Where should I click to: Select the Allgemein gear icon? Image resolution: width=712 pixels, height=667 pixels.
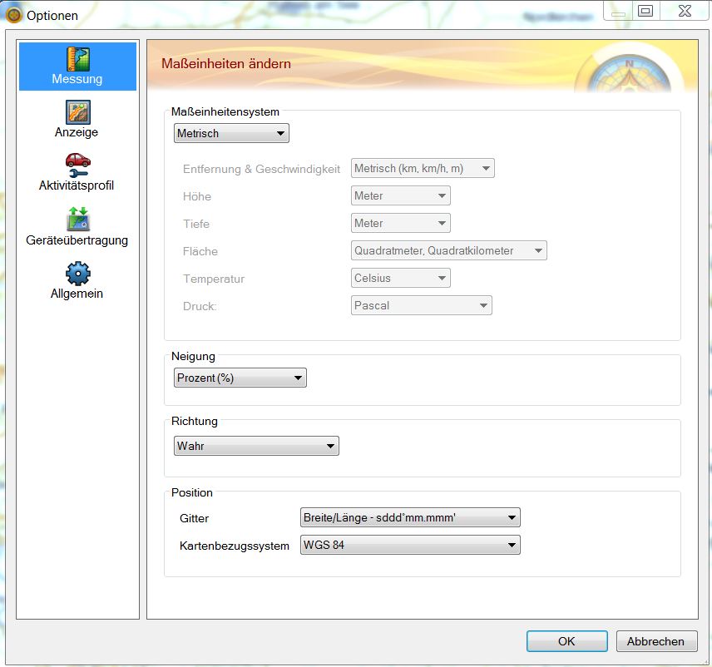77,273
